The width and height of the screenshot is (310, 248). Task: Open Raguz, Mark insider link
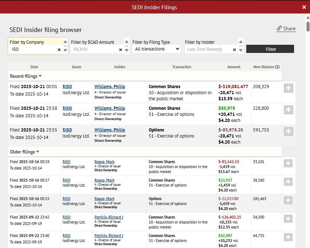pyautogui.click(x=105, y=162)
